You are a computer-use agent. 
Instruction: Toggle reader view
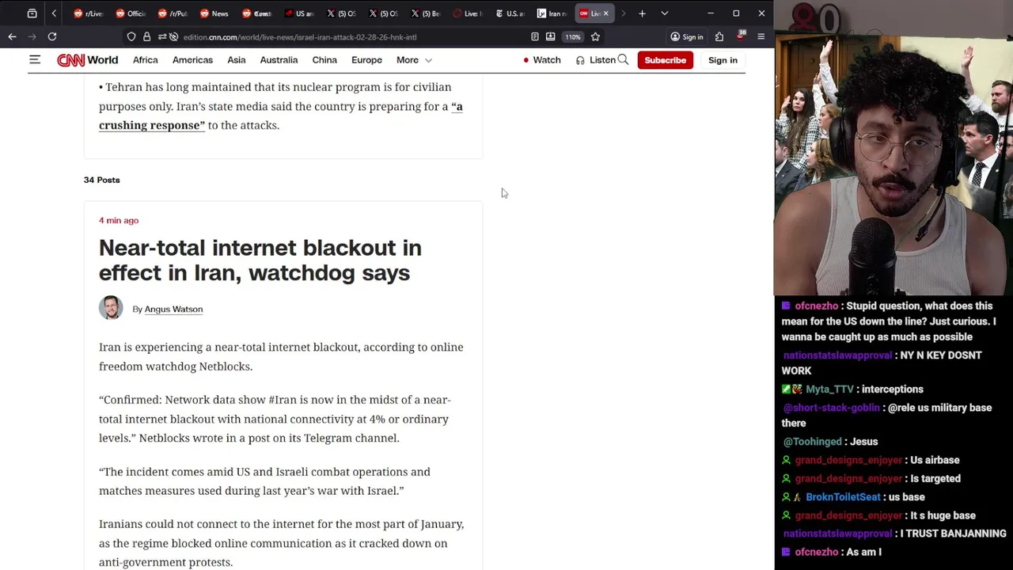click(x=535, y=36)
